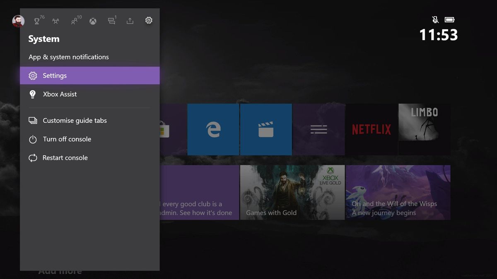The width and height of the screenshot is (497, 279).
Task: Select your profile avatar picture
Action: tap(18, 20)
